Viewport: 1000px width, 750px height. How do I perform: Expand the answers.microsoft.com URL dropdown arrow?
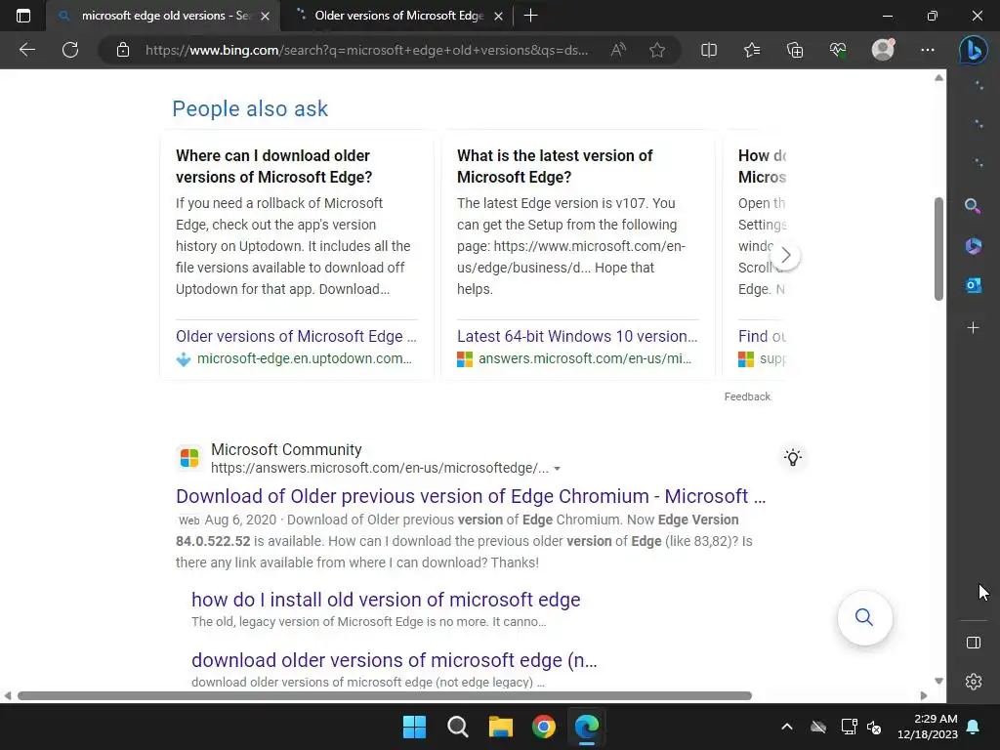(557, 469)
